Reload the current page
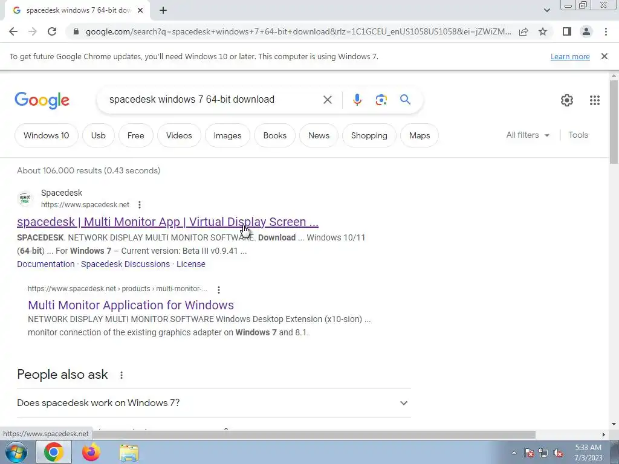The image size is (619, 464). click(52, 31)
